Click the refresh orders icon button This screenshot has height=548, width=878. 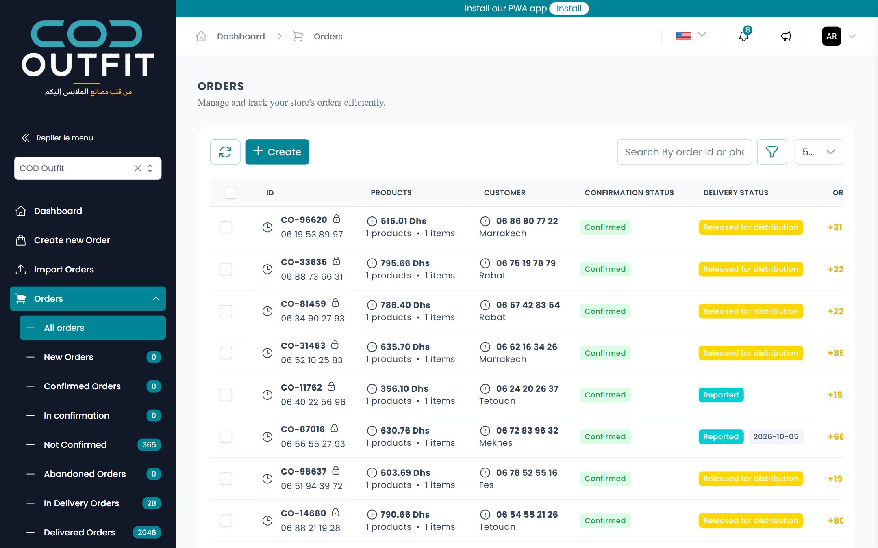point(225,152)
